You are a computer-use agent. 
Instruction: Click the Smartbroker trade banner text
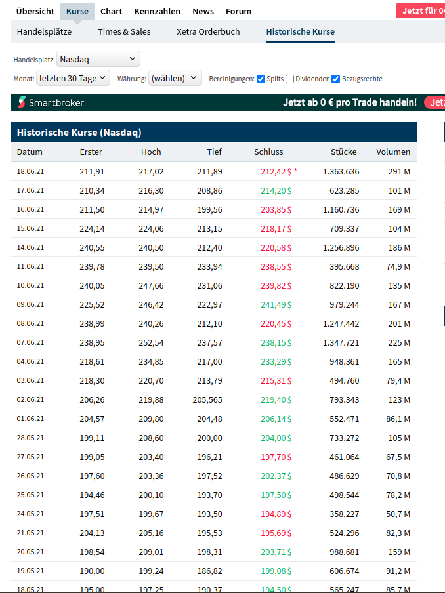[349, 102]
